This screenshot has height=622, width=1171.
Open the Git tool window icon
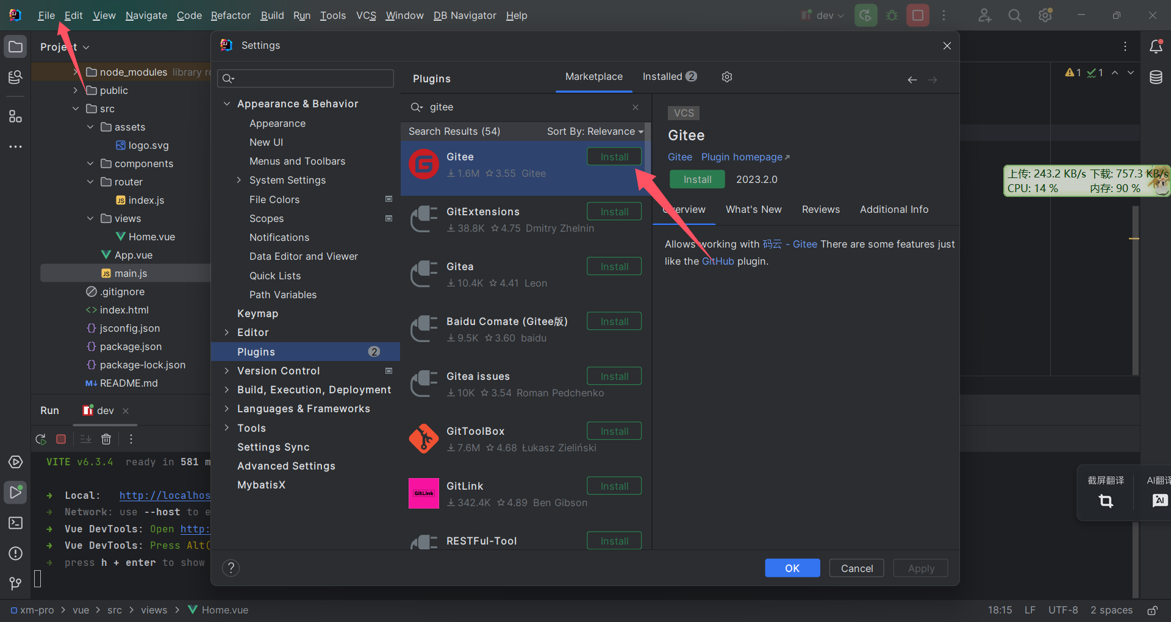16,584
